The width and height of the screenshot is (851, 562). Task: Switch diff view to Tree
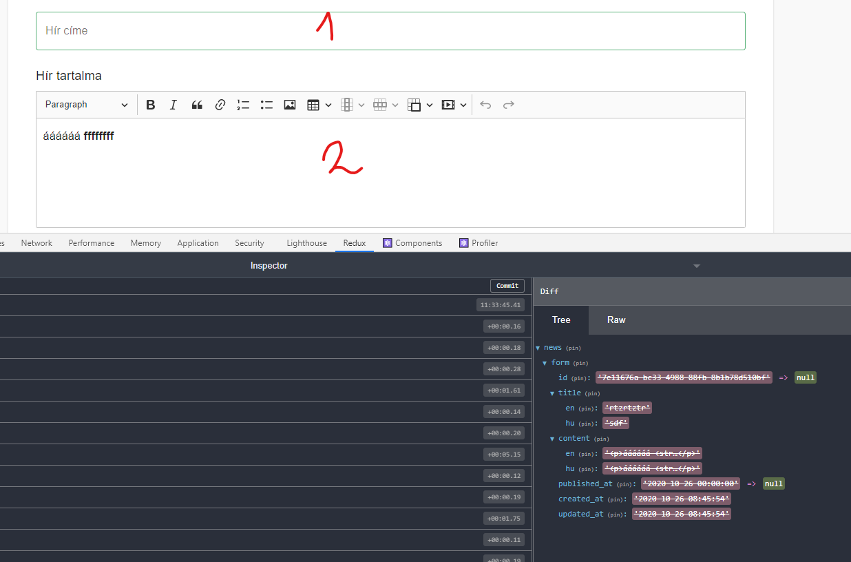point(561,320)
